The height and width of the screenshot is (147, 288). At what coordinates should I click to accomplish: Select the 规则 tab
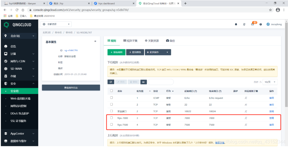(x=112, y=41)
